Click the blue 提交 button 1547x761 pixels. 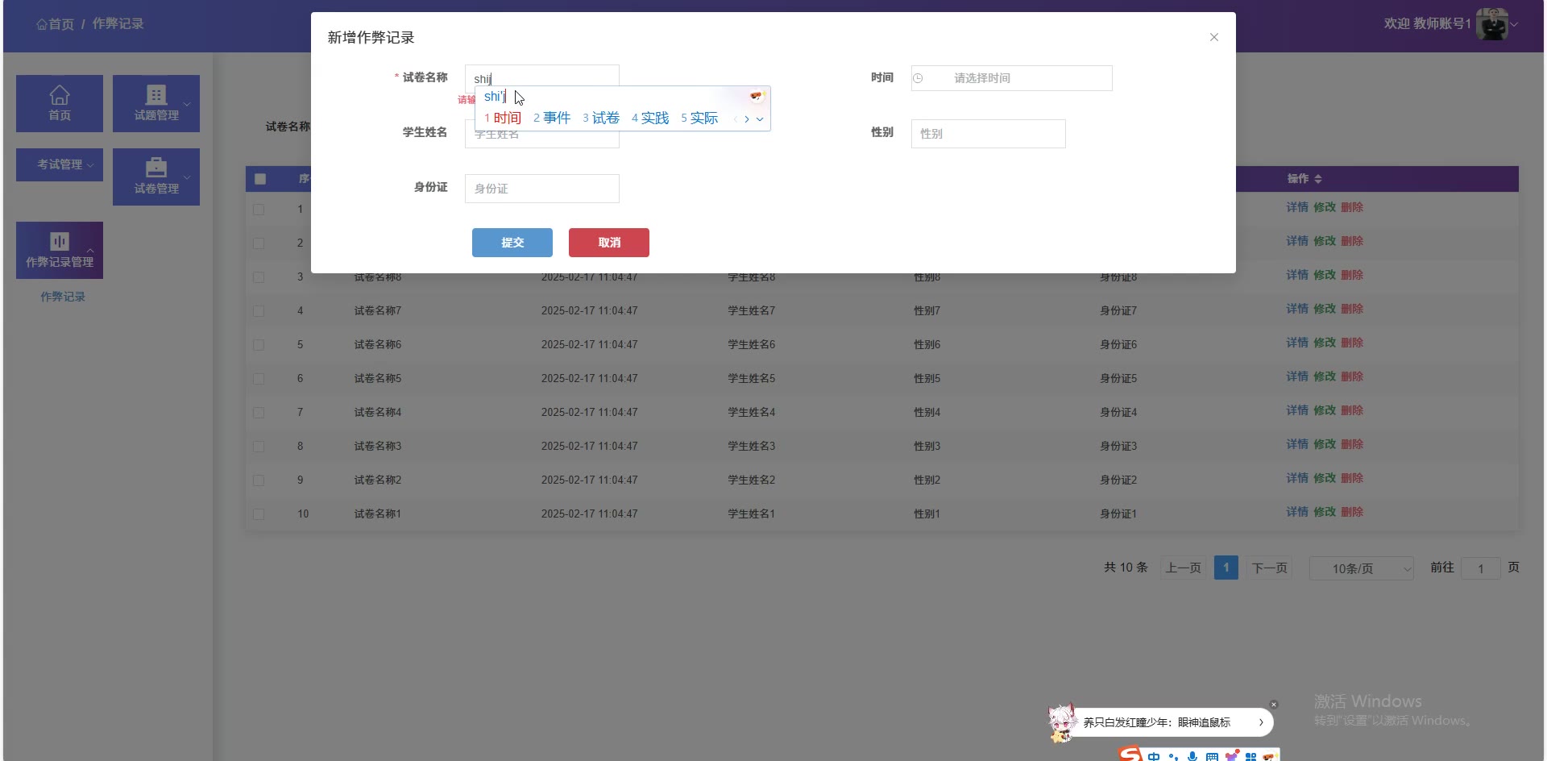(512, 243)
